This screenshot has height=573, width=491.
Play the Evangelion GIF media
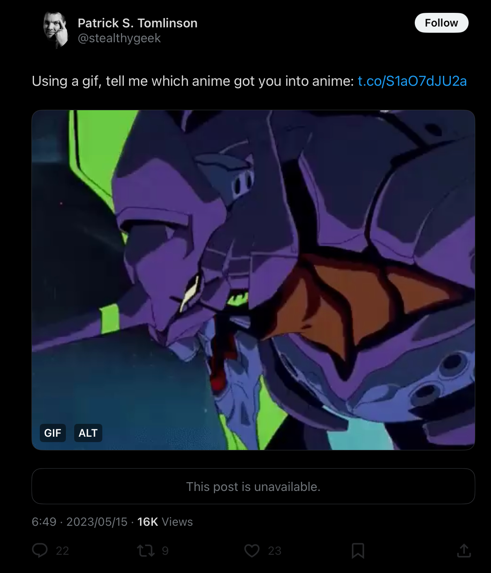tap(253, 280)
